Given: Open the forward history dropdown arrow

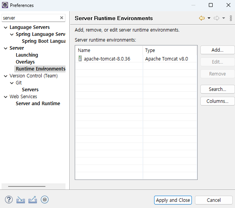Looking at the screenshot, I should pos(223,18).
